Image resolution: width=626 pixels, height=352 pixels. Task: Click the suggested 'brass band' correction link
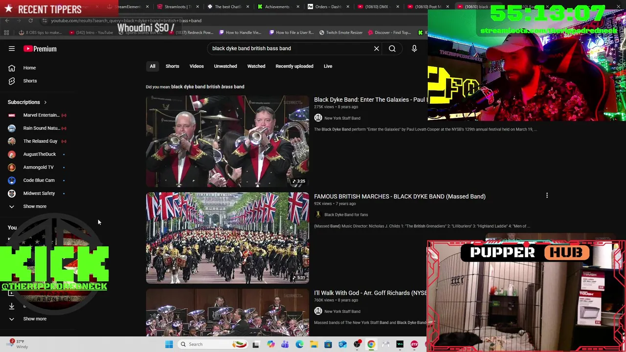(x=207, y=87)
